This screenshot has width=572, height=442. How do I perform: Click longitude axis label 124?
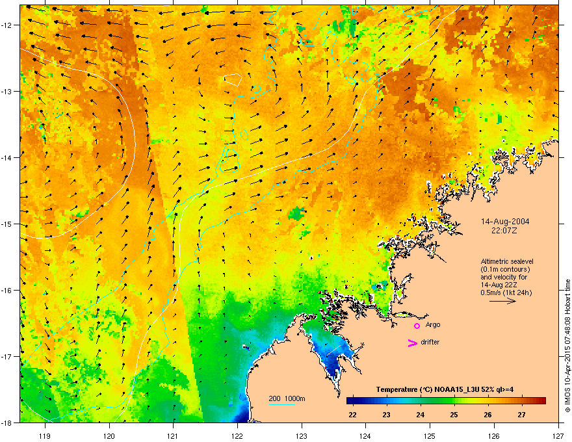point(365,435)
